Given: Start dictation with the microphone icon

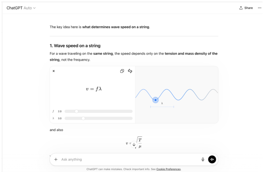Looking at the screenshot, I should 203,159.
